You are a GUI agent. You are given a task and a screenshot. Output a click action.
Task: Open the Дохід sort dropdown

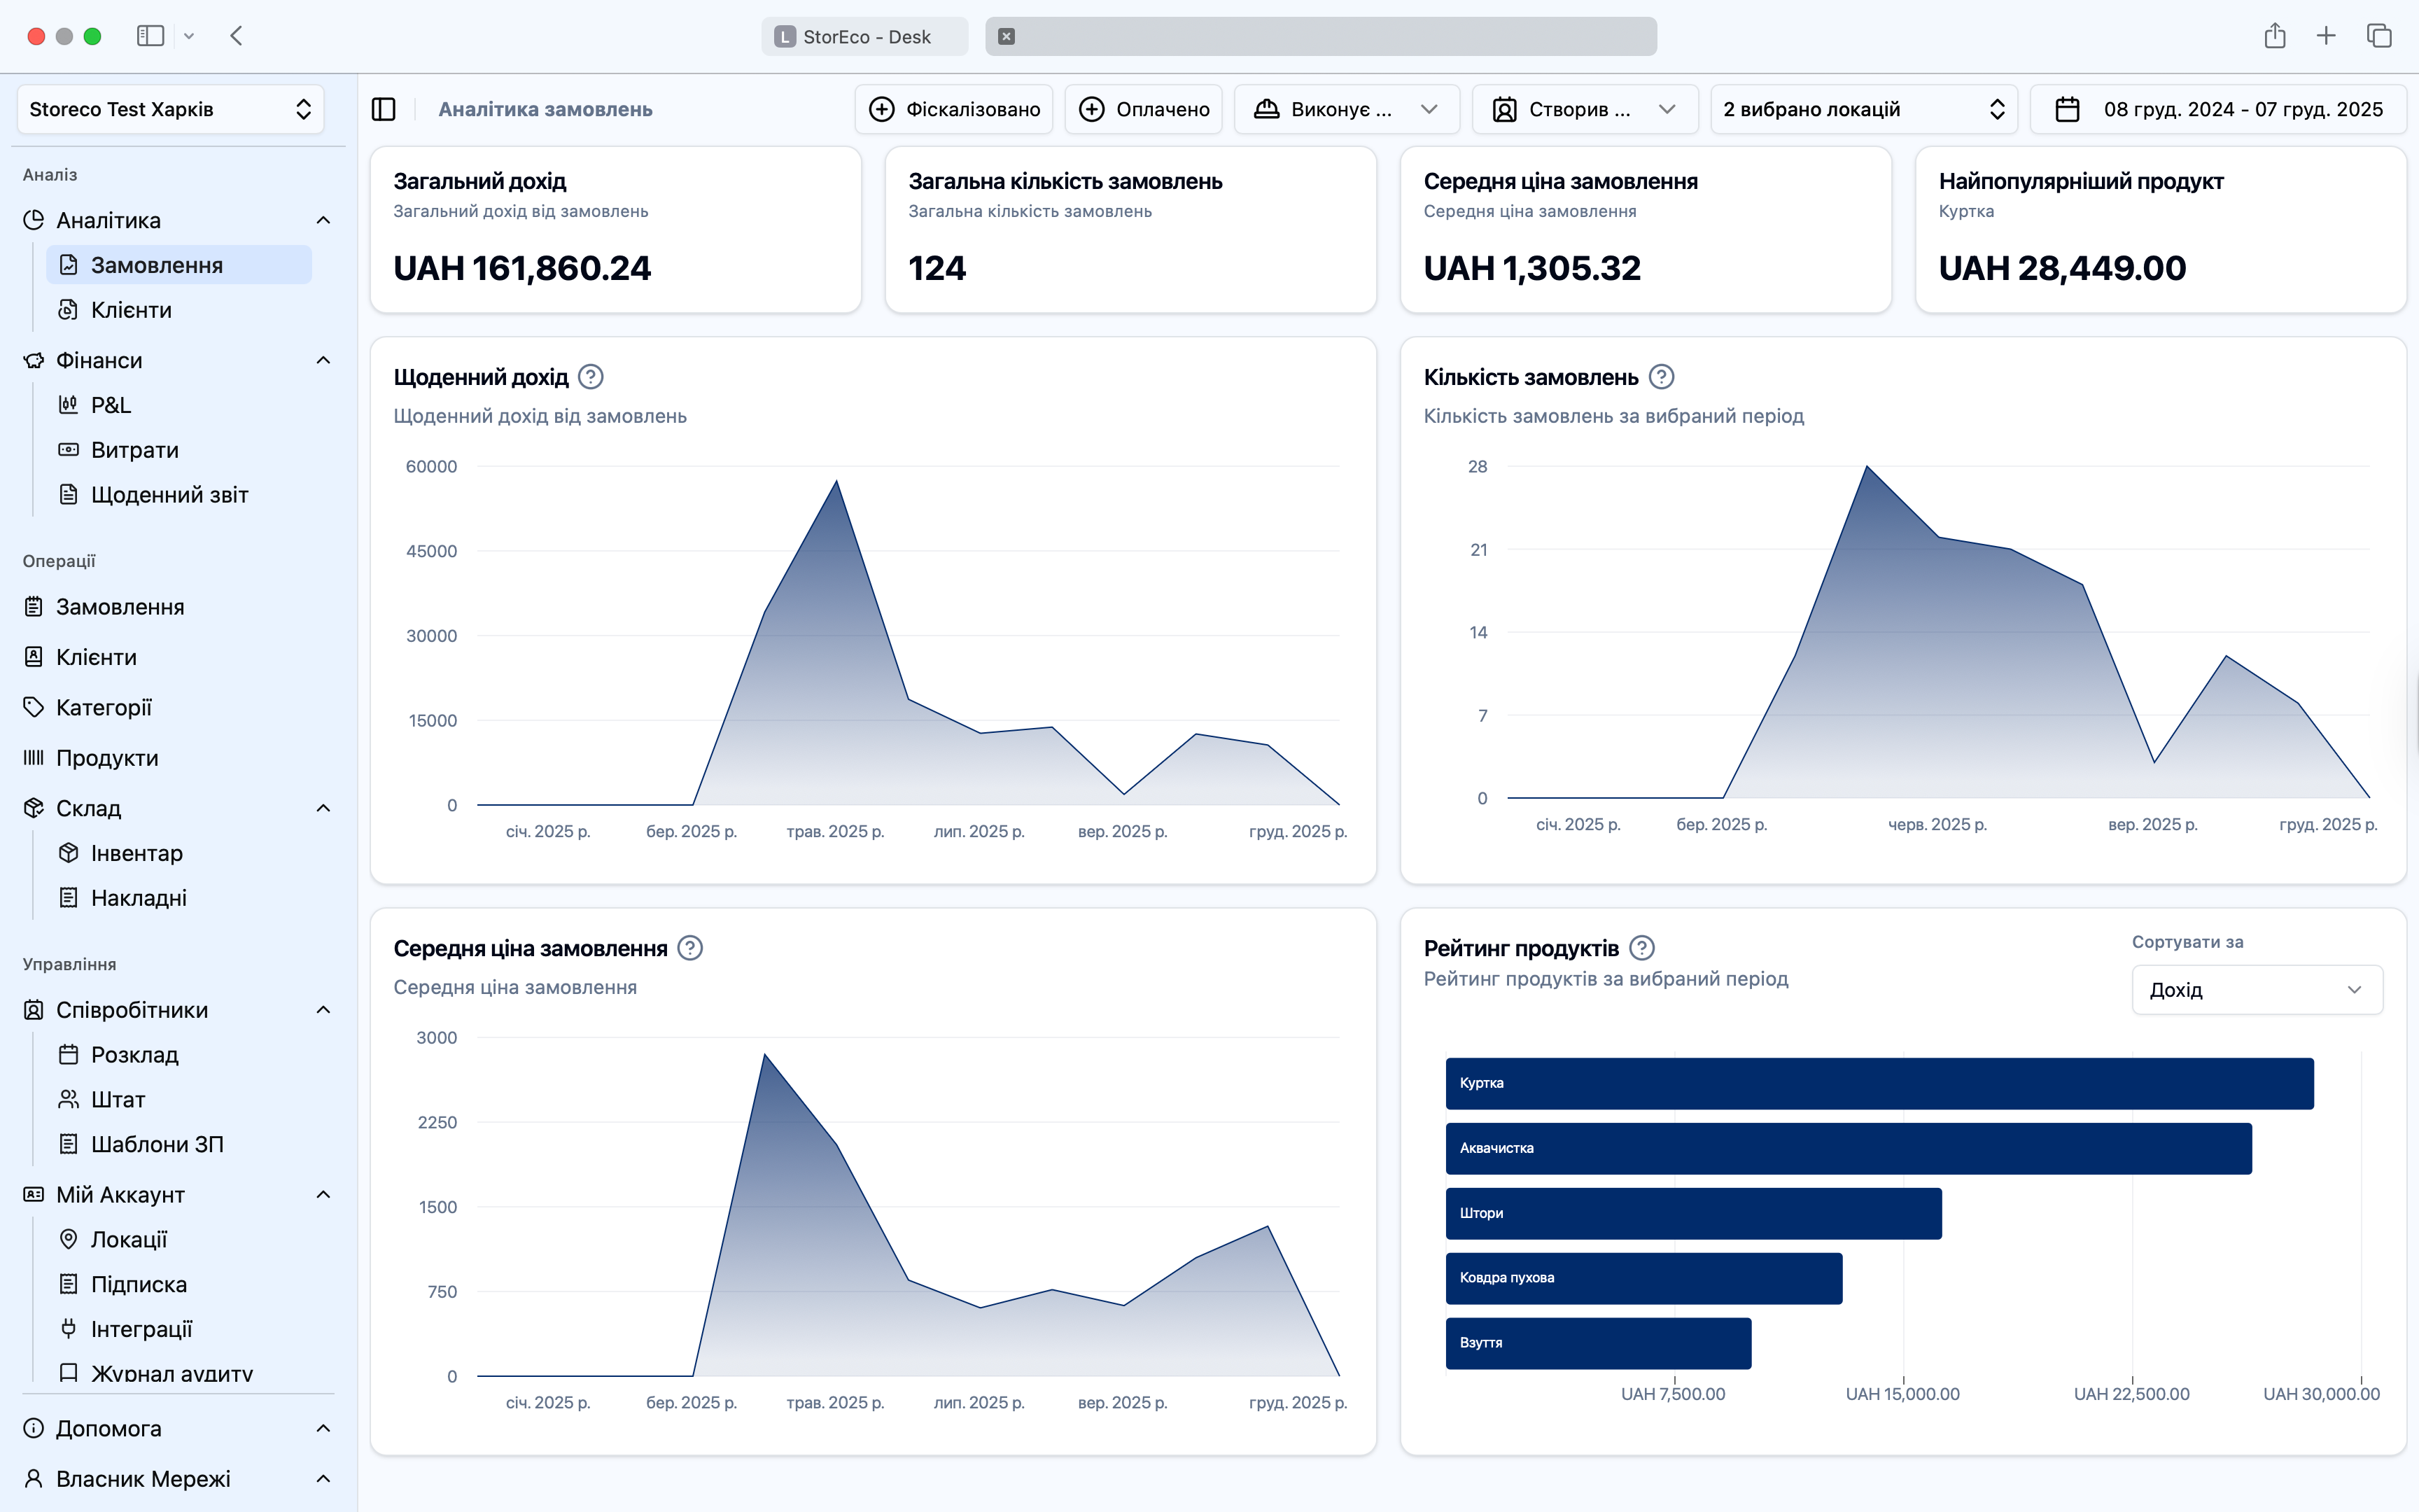[2256, 990]
